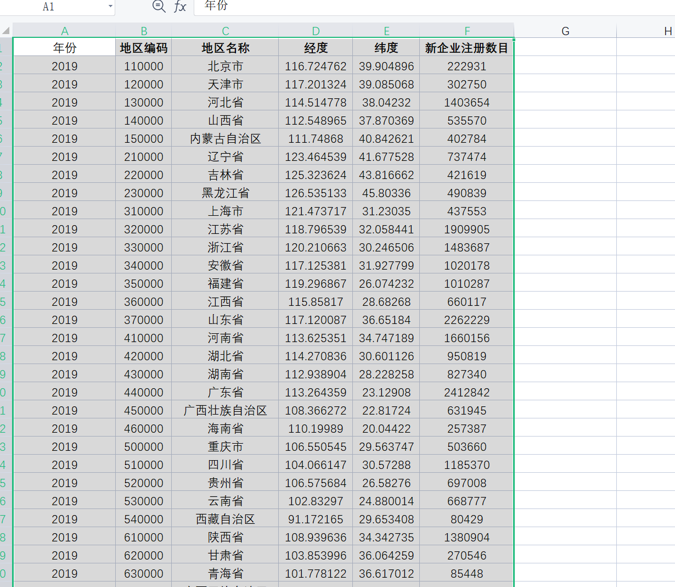Select the cell containing 内蒙古自治区

pyautogui.click(x=226, y=138)
